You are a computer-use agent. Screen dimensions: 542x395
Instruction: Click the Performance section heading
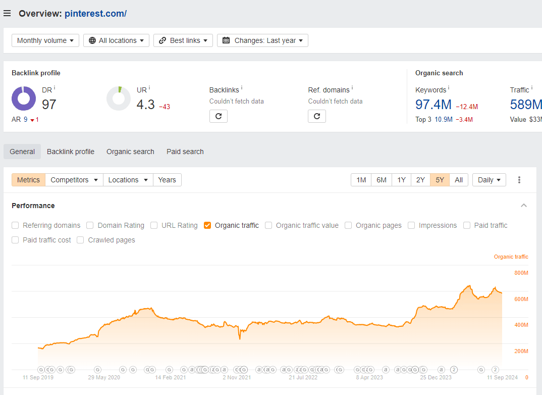pos(33,206)
